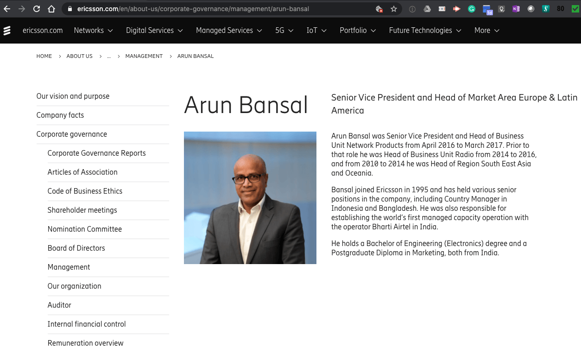Open the Grammarly extension
This screenshot has width=581, height=360.
click(471, 8)
